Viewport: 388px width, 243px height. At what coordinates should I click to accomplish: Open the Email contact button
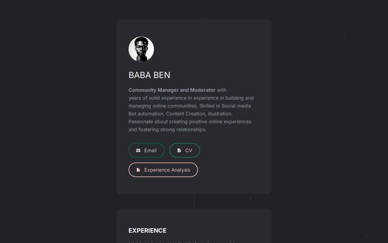pos(146,150)
